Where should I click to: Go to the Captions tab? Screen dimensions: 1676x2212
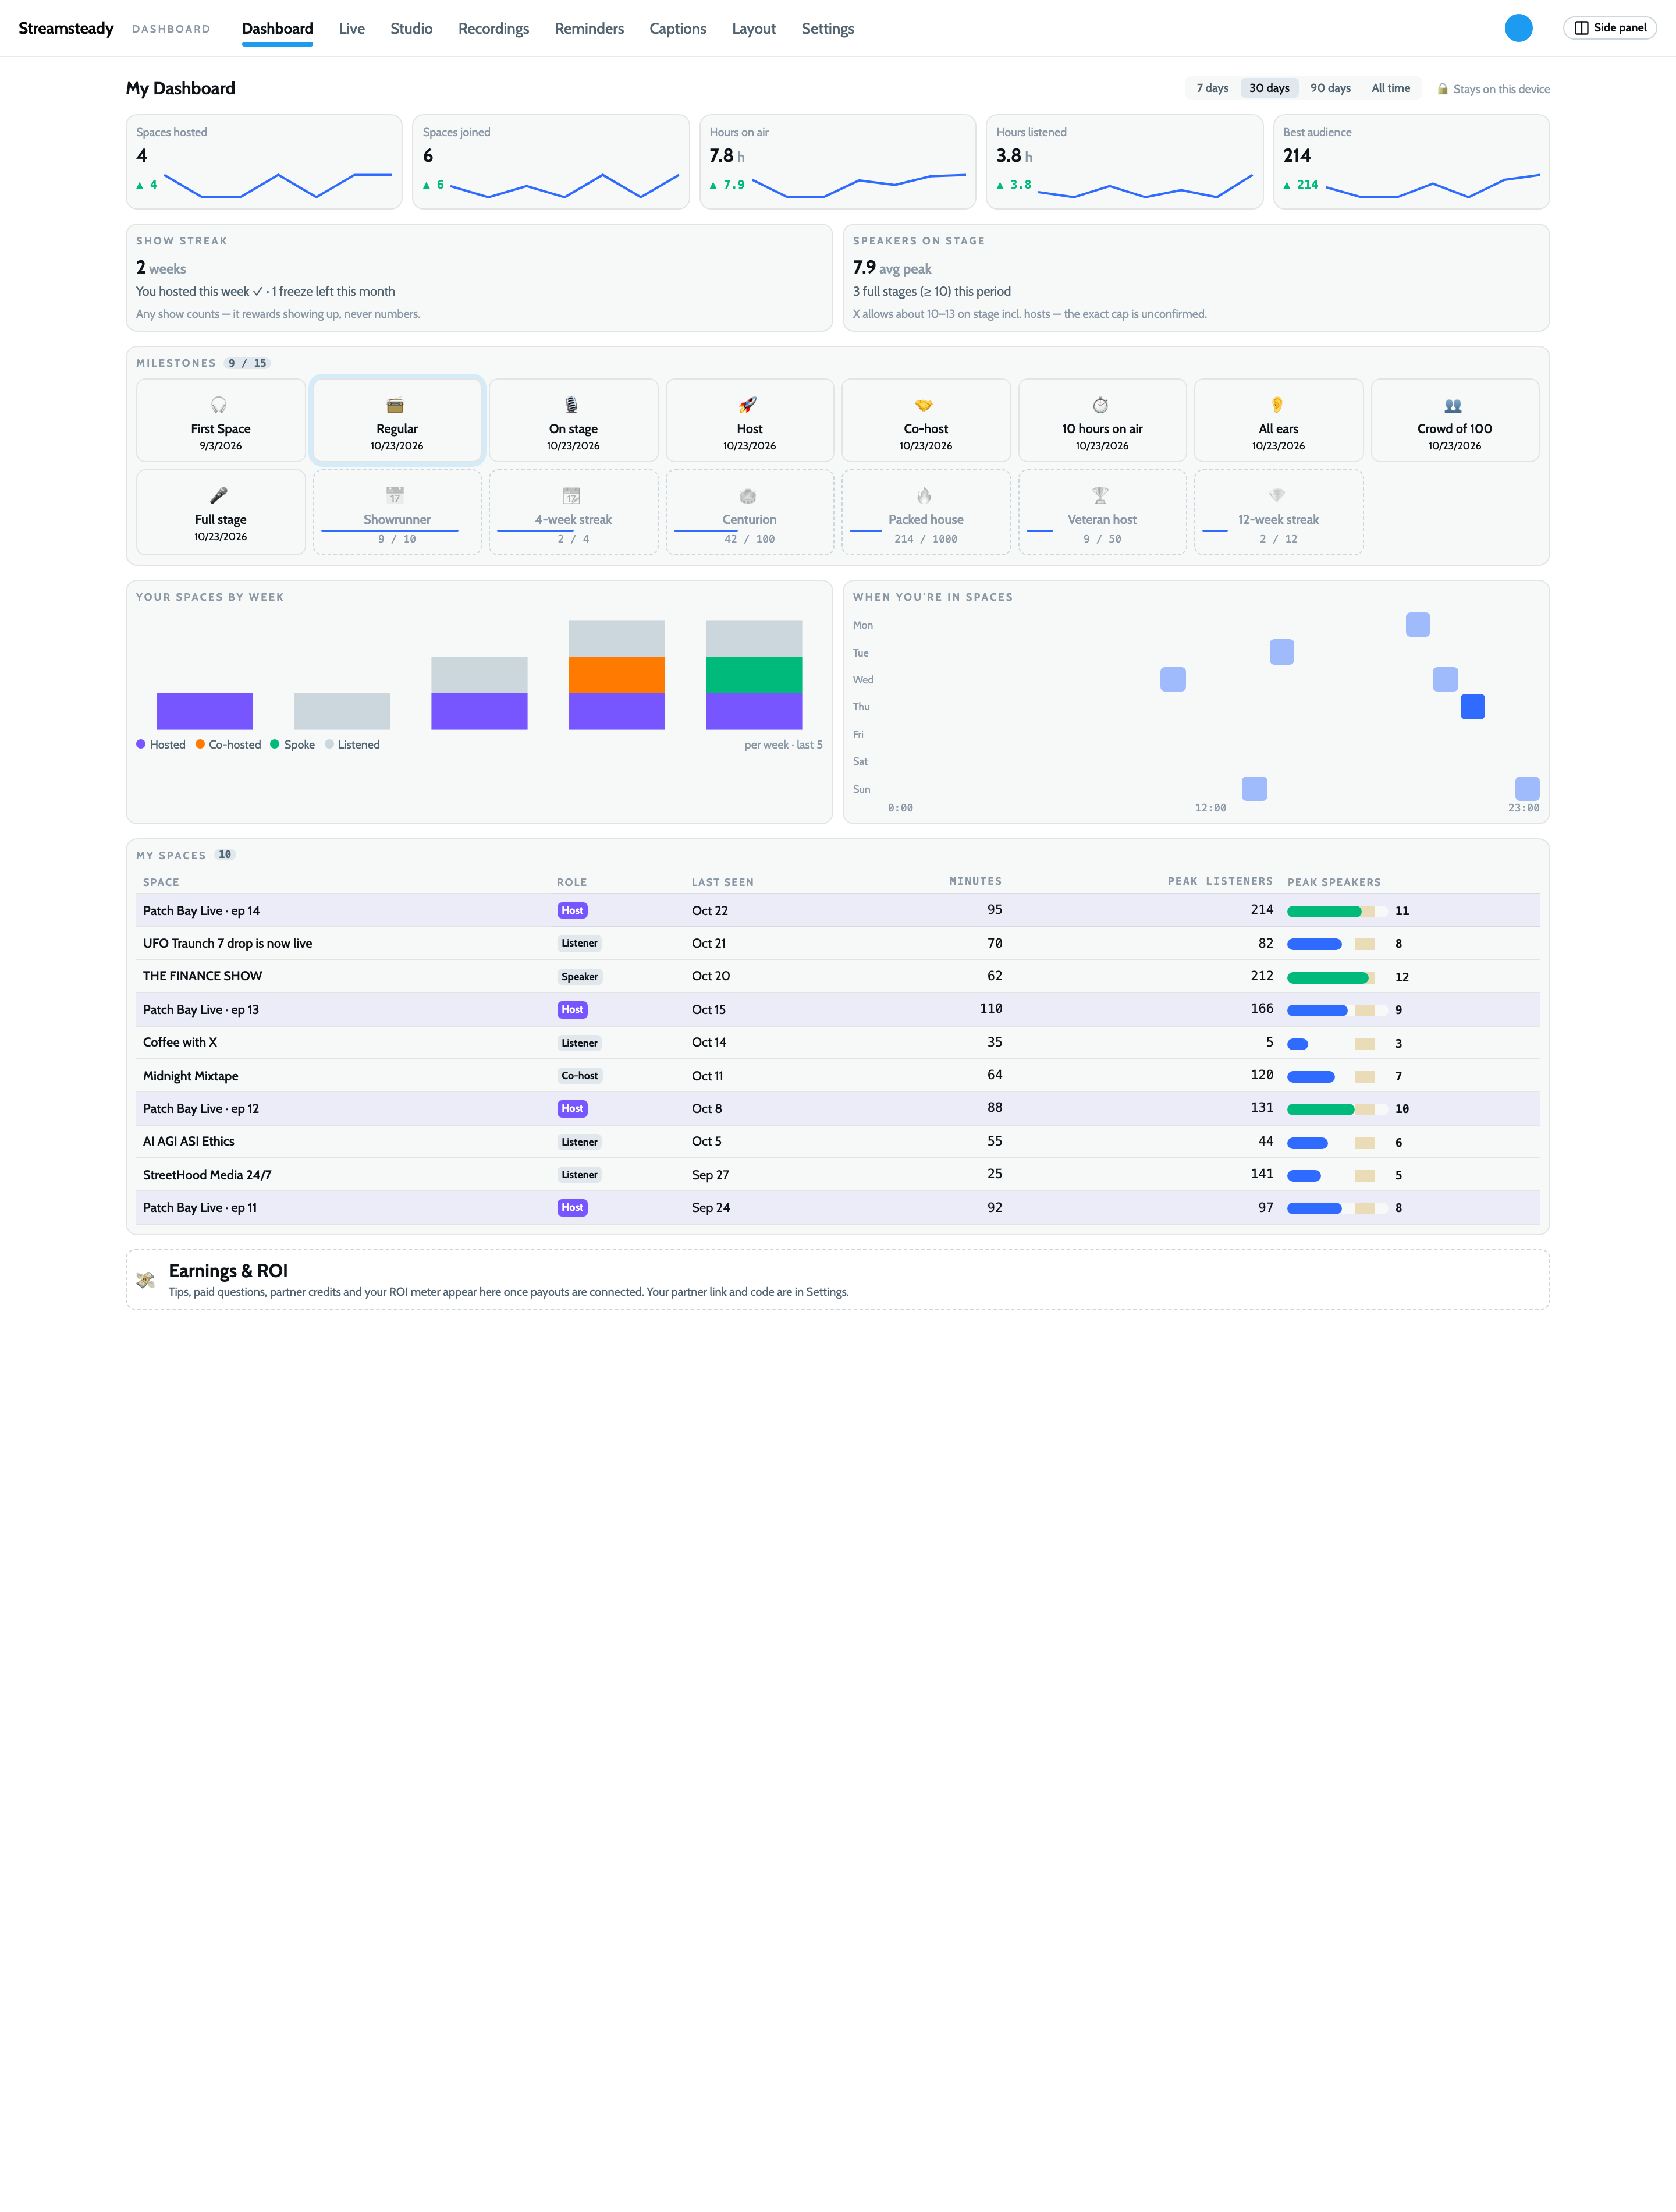click(x=677, y=29)
